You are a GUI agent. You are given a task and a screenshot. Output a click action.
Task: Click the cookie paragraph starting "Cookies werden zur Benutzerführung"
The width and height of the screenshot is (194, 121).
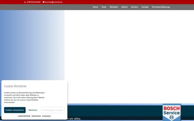click(x=24, y=97)
